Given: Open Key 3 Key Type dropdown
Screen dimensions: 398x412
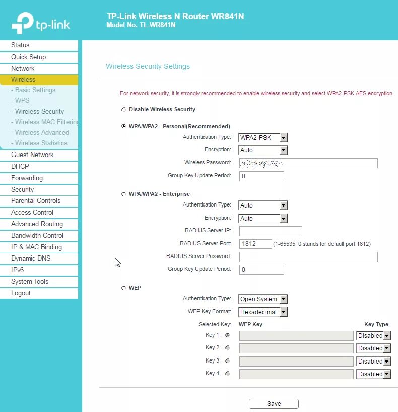Looking at the screenshot, I should coord(373,362).
